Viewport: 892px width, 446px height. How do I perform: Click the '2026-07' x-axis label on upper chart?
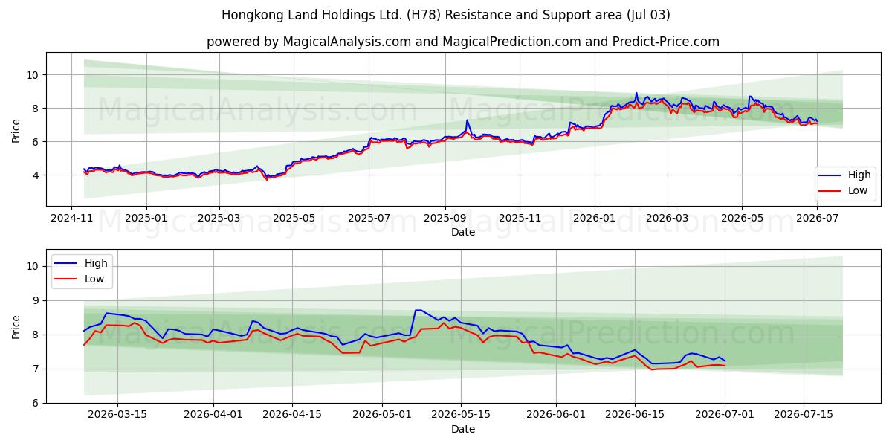tap(817, 219)
